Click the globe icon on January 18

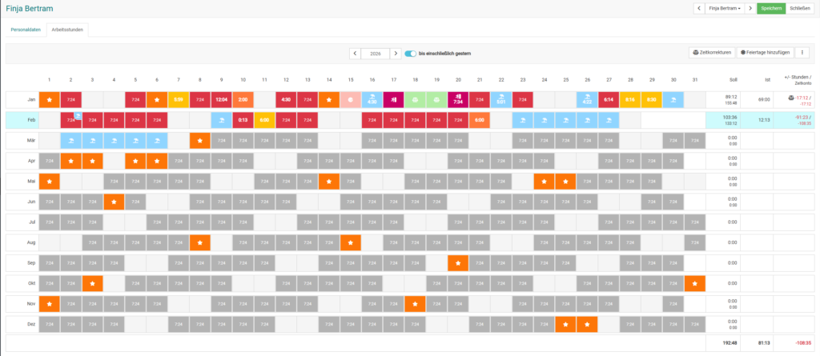416,99
